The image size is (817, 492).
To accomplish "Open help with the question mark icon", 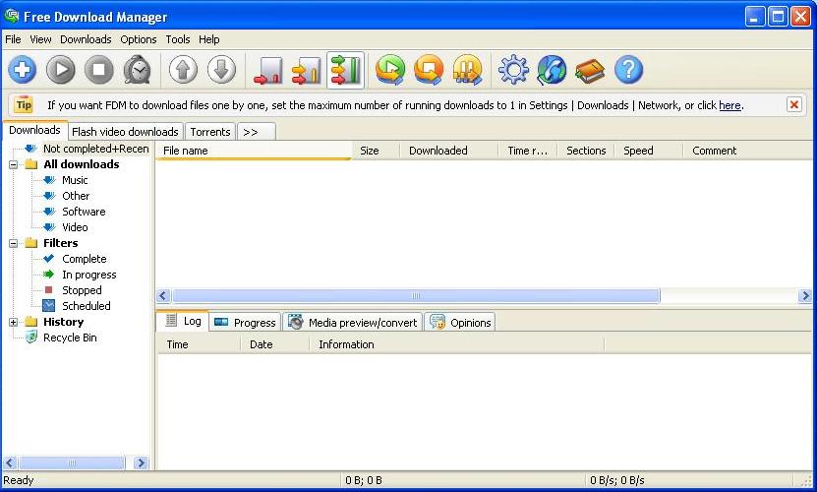I will click(x=628, y=70).
